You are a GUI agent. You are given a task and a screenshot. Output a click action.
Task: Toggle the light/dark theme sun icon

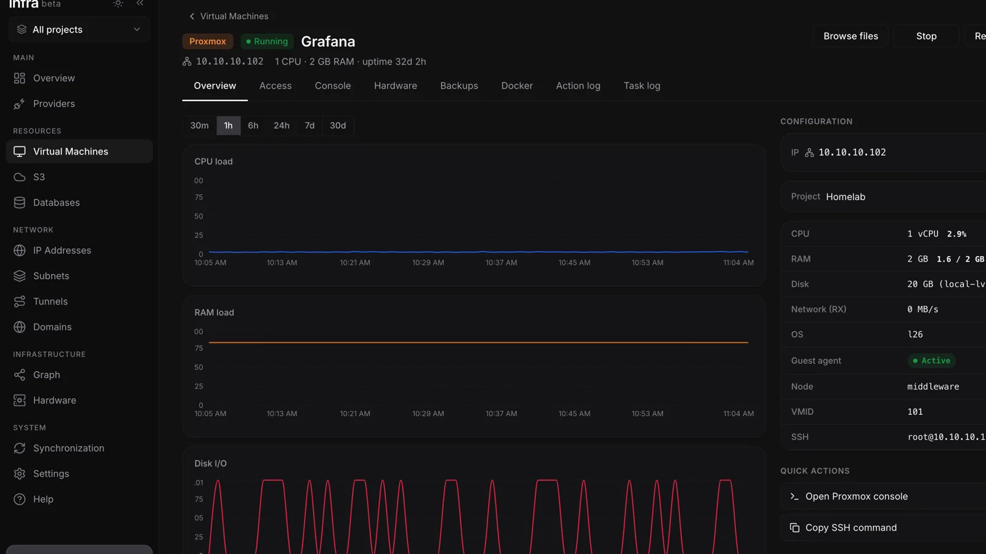(118, 4)
